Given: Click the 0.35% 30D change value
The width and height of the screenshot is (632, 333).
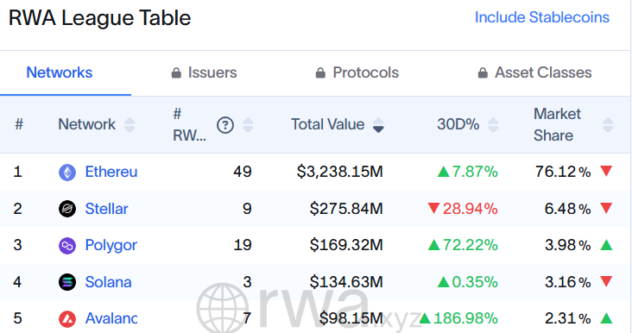Looking at the screenshot, I should pyautogui.click(x=475, y=282).
